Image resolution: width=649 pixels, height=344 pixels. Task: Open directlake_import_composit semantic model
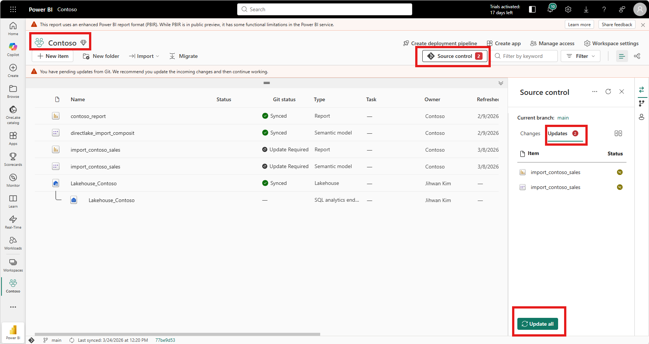102,133
